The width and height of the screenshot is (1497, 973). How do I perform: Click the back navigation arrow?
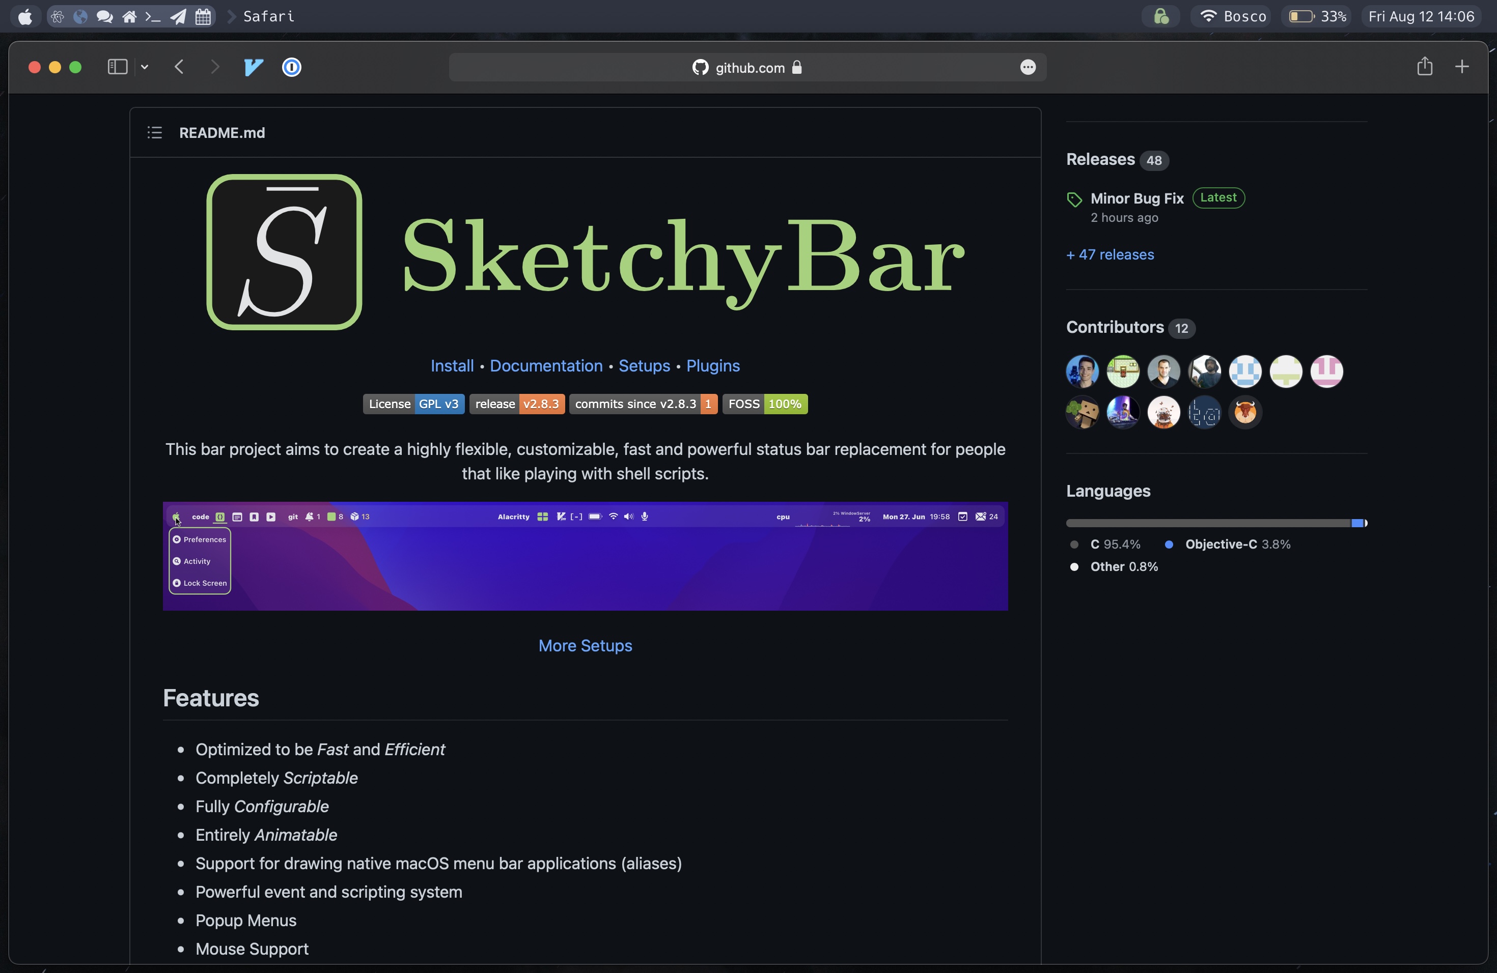[x=179, y=67]
